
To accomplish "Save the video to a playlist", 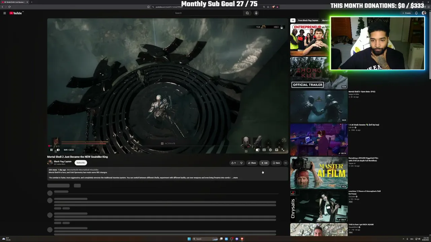I will click(x=276, y=163).
